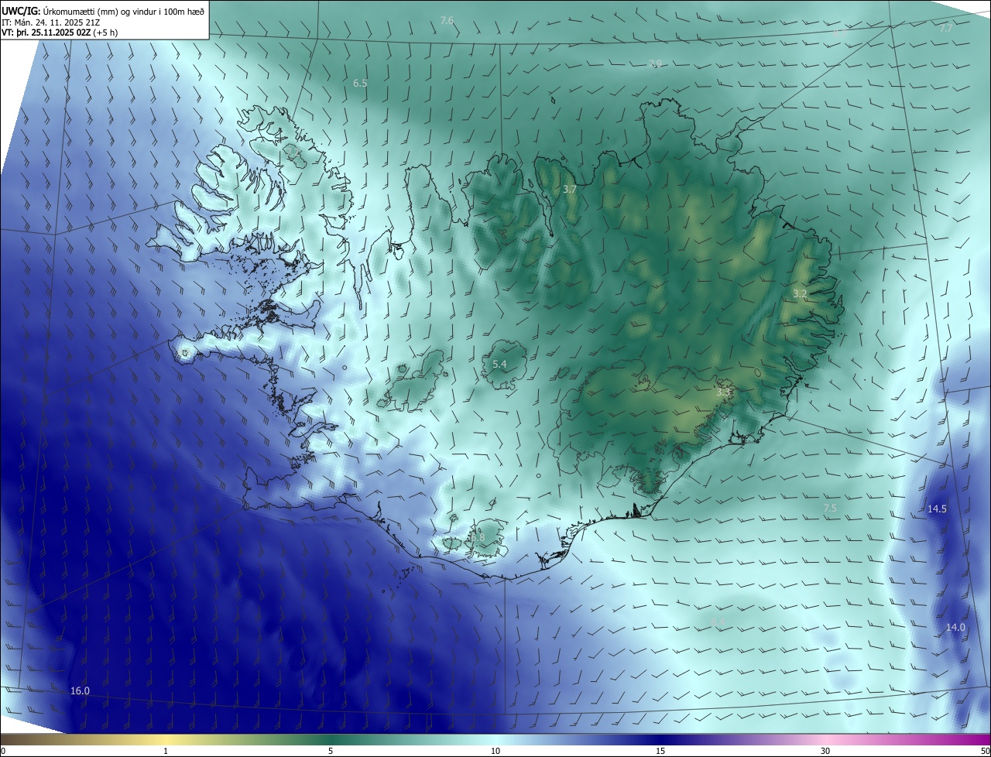991x757 pixels.
Task: Click the colorbar label 15
Action: coord(660,751)
